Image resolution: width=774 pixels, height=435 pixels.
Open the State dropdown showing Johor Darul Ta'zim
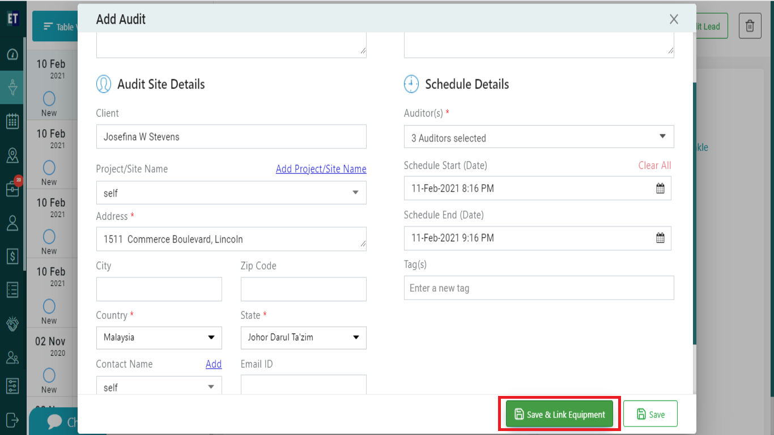click(x=304, y=338)
